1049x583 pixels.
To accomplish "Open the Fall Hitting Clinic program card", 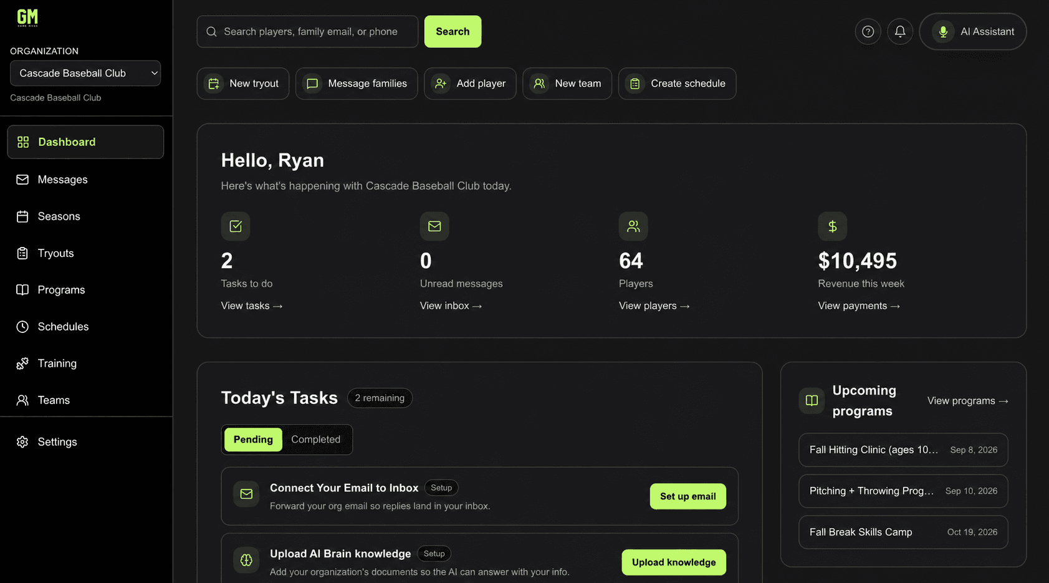I will click(903, 450).
